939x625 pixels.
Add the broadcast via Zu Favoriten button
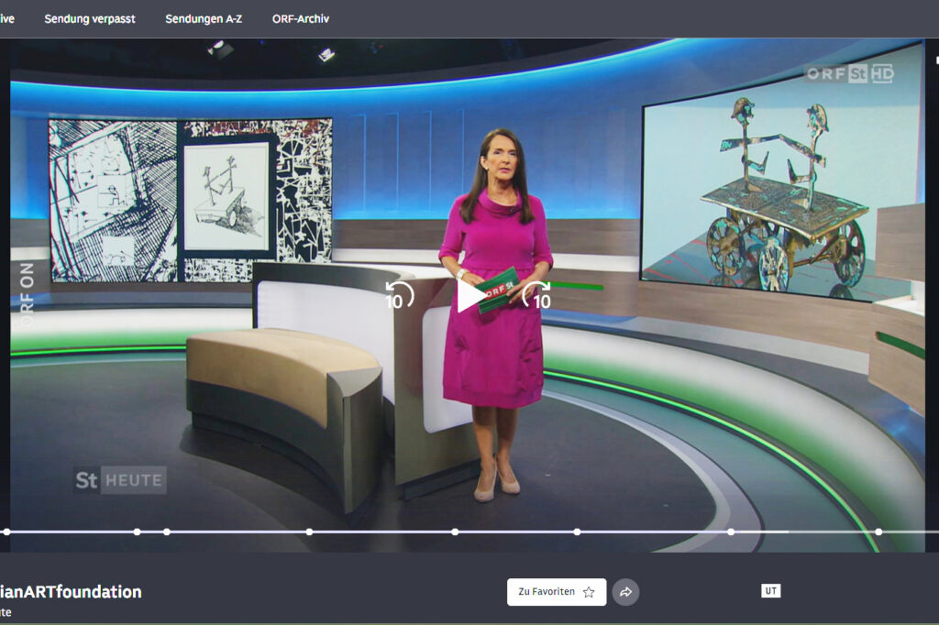click(x=556, y=592)
